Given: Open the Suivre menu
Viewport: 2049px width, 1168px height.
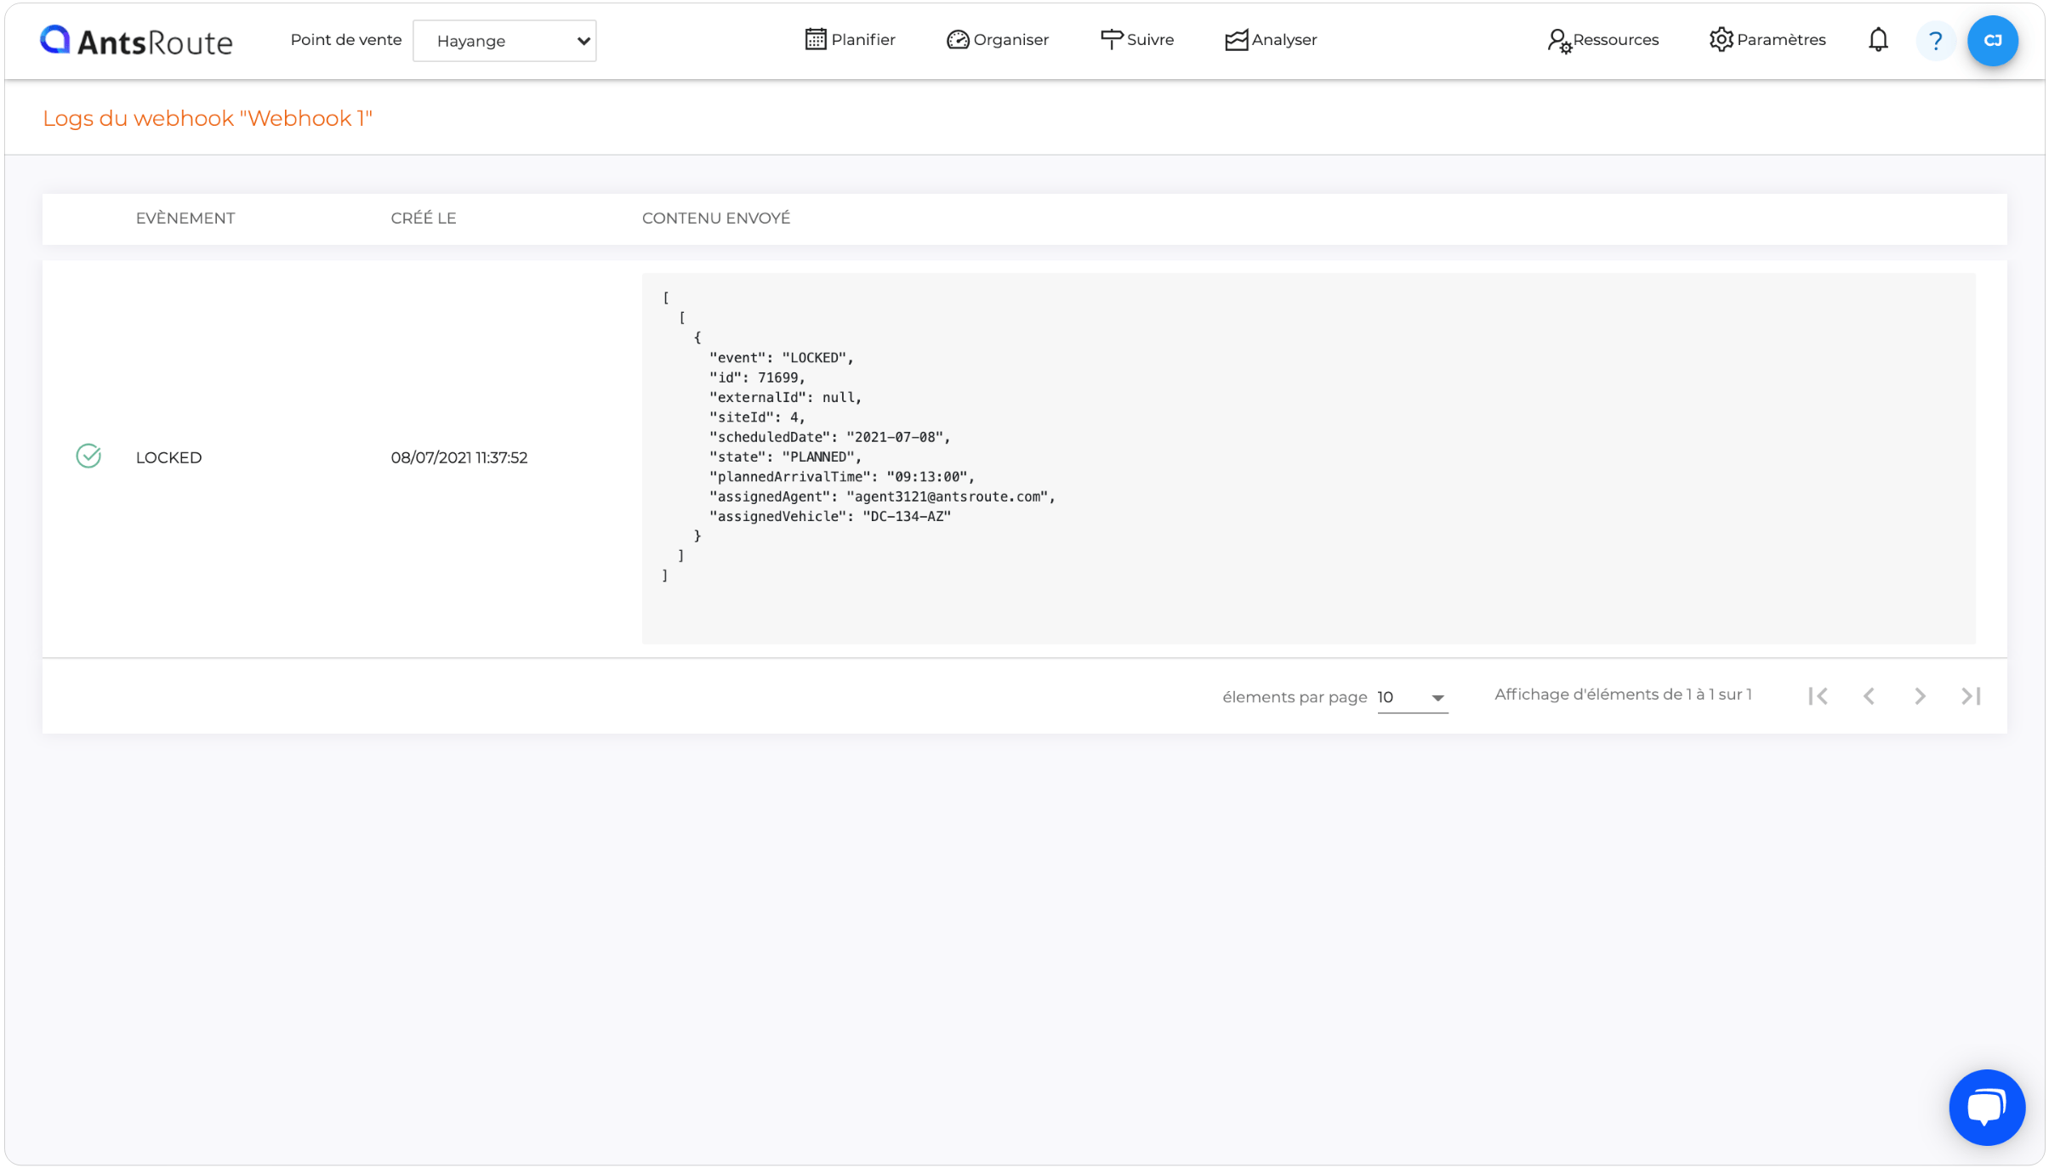Looking at the screenshot, I should [x=1136, y=40].
